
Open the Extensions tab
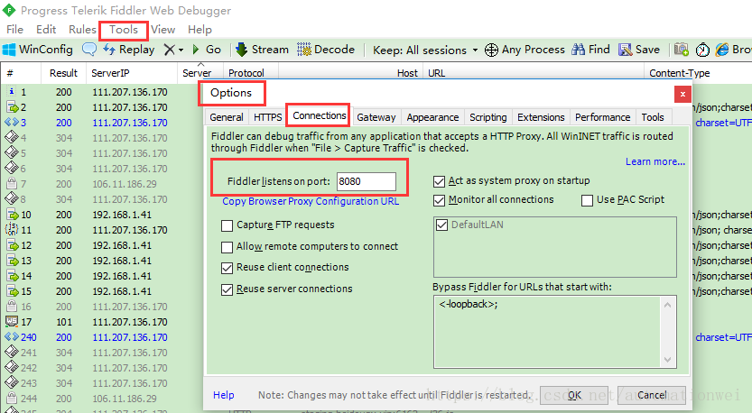tap(541, 117)
